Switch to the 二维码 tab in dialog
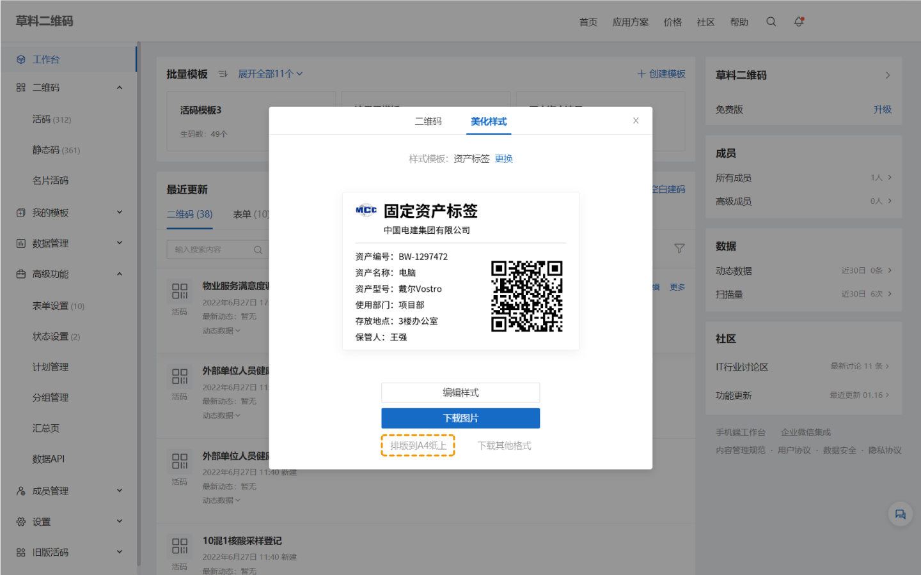 [428, 121]
